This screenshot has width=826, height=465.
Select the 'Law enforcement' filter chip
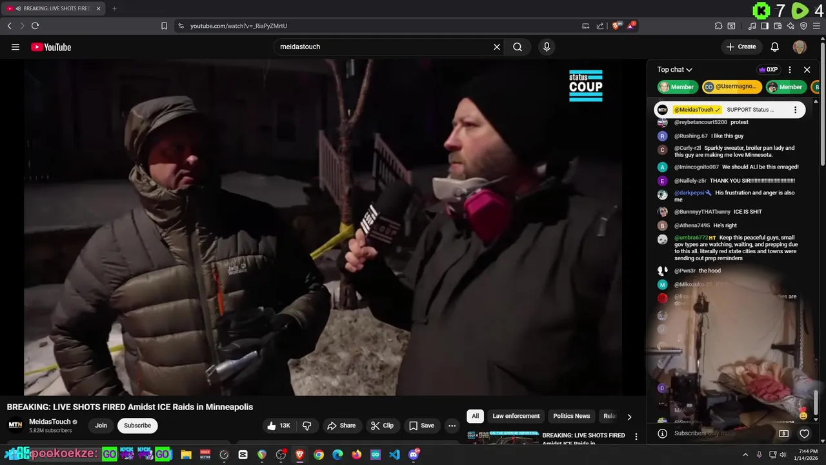[516, 416]
